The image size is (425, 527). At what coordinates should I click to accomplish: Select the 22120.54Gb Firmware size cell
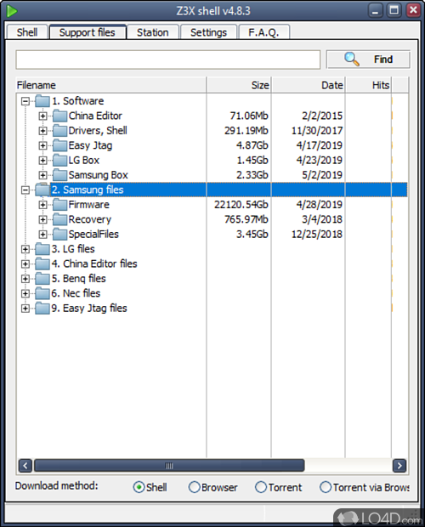click(x=241, y=204)
